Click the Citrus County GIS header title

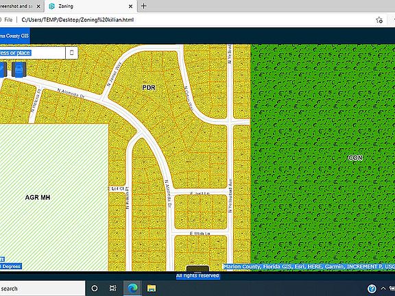(14, 36)
